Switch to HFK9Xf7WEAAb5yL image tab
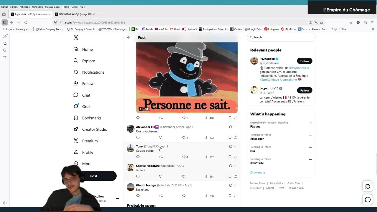Image resolution: width=377 pixels, height=212 pixels. point(75,14)
